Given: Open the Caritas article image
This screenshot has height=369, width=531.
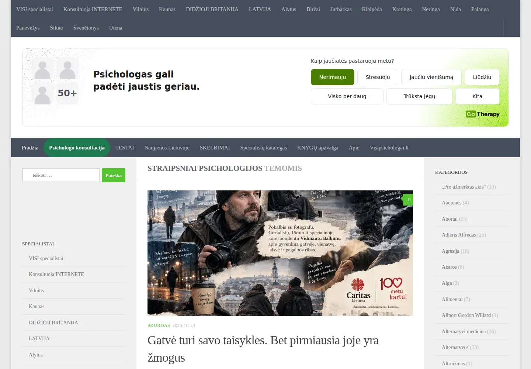Looking at the screenshot, I should (280, 253).
